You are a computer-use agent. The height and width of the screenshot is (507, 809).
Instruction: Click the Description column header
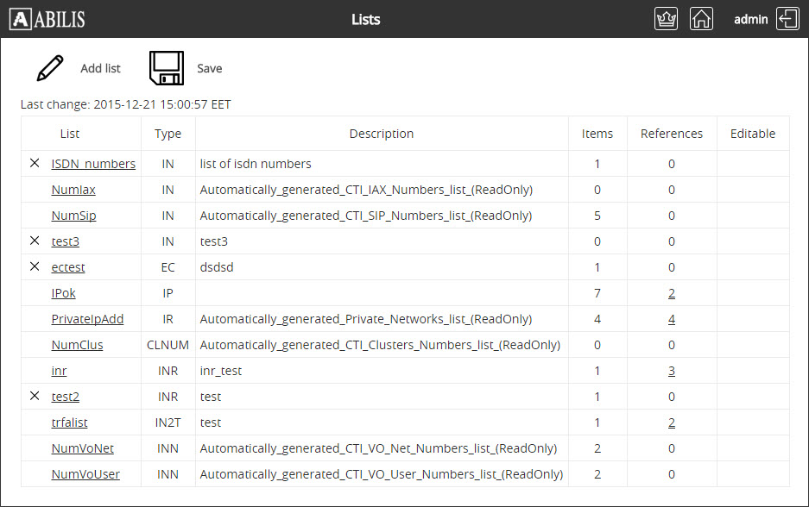(381, 134)
